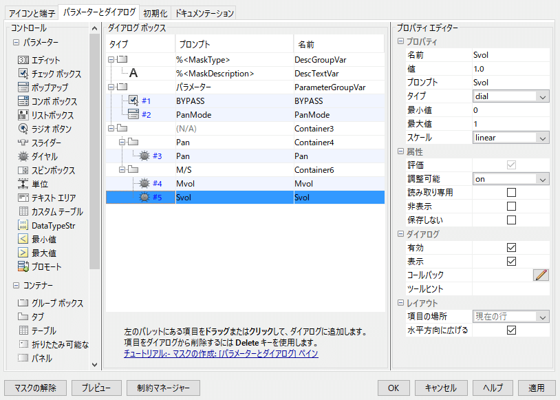Open the 項目の場所 dropdown

(x=510, y=317)
